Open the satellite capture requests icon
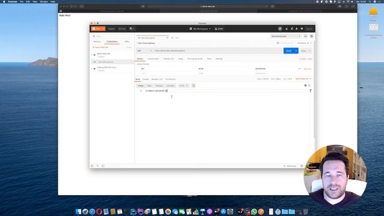The width and height of the screenshot is (384, 216). pyautogui.click(x=287, y=29)
